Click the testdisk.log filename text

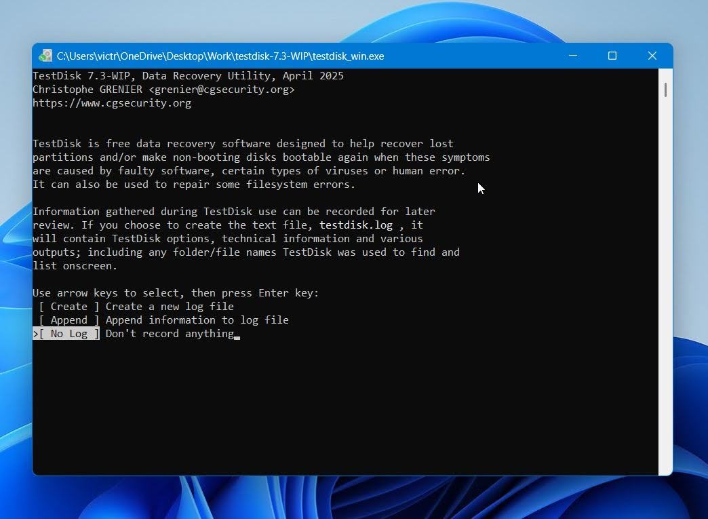click(356, 225)
